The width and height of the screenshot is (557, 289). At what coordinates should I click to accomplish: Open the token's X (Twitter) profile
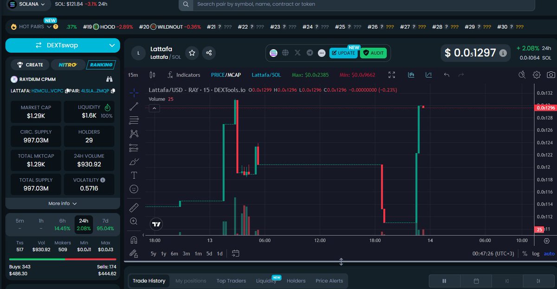pos(298,53)
